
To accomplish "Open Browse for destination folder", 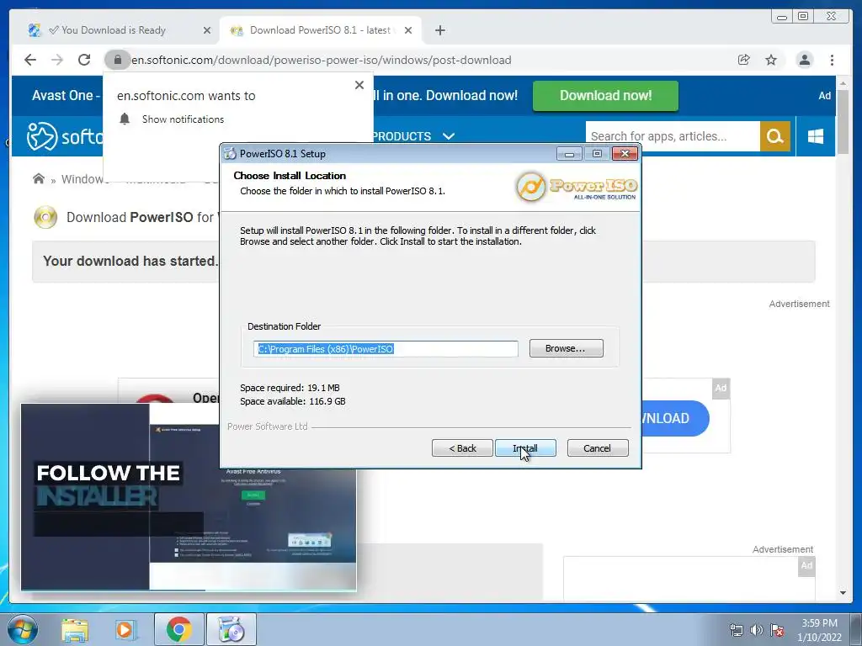I will (x=566, y=348).
